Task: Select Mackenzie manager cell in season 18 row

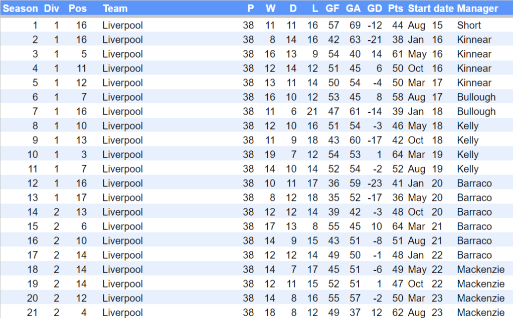Action: tap(480, 269)
